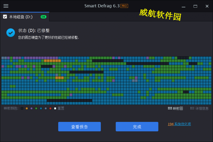The width and height of the screenshot is (213, 142).
Task: Pick the white map color swatch
Action: click(x=55, y=108)
